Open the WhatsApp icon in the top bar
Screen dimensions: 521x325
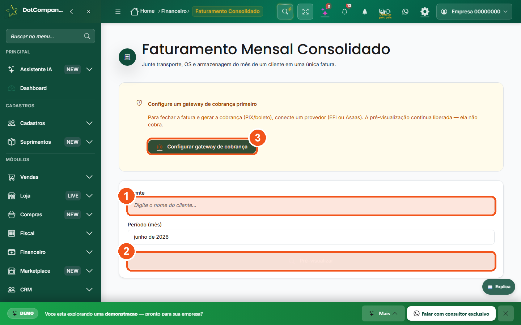coord(405,12)
